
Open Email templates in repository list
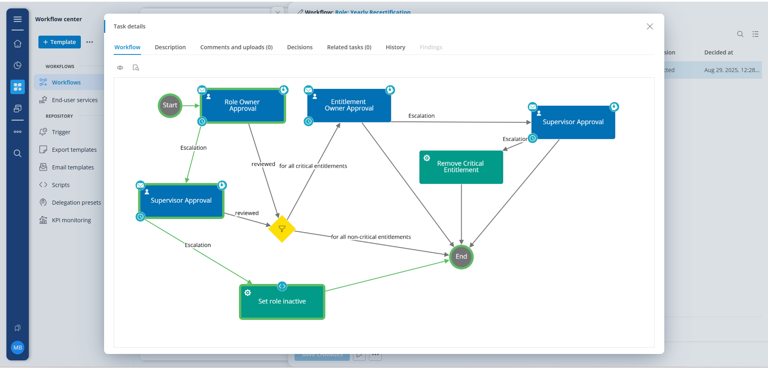click(x=73, y=167)
